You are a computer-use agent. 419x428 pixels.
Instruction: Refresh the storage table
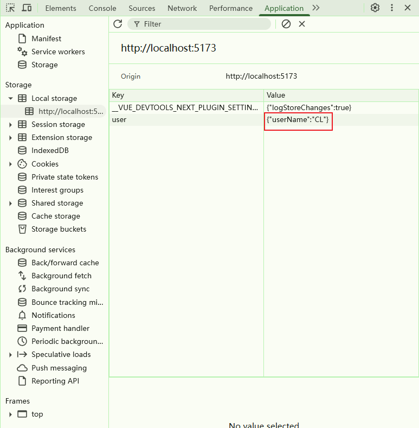click(x=118, y=24)
